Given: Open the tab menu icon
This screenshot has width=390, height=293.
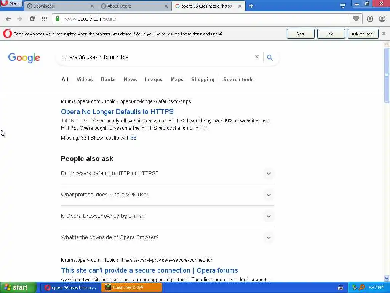Looking at the screenshot, I should click(x=343, y=6).
